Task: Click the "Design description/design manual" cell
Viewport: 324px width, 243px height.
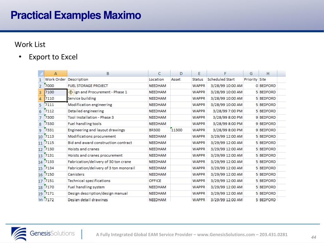Action: click(108, 194)
